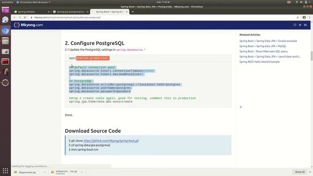Click the Activities overview button
313x176 pixels.
7,2
